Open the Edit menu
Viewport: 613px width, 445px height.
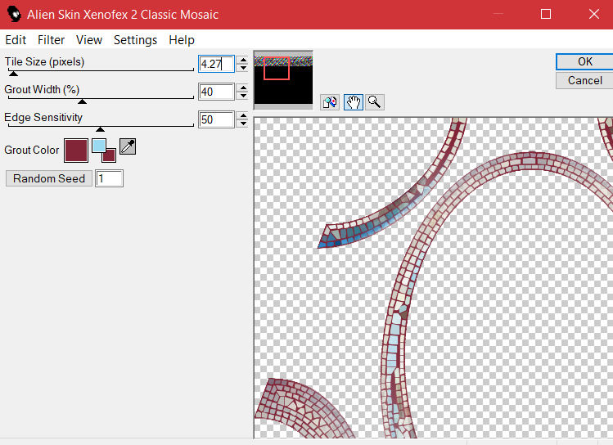click(16, 40)
